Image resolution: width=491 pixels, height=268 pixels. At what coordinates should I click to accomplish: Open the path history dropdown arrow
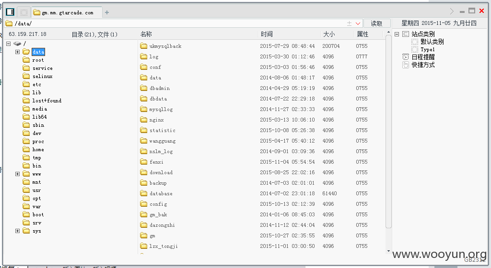(x=358, y=23)
